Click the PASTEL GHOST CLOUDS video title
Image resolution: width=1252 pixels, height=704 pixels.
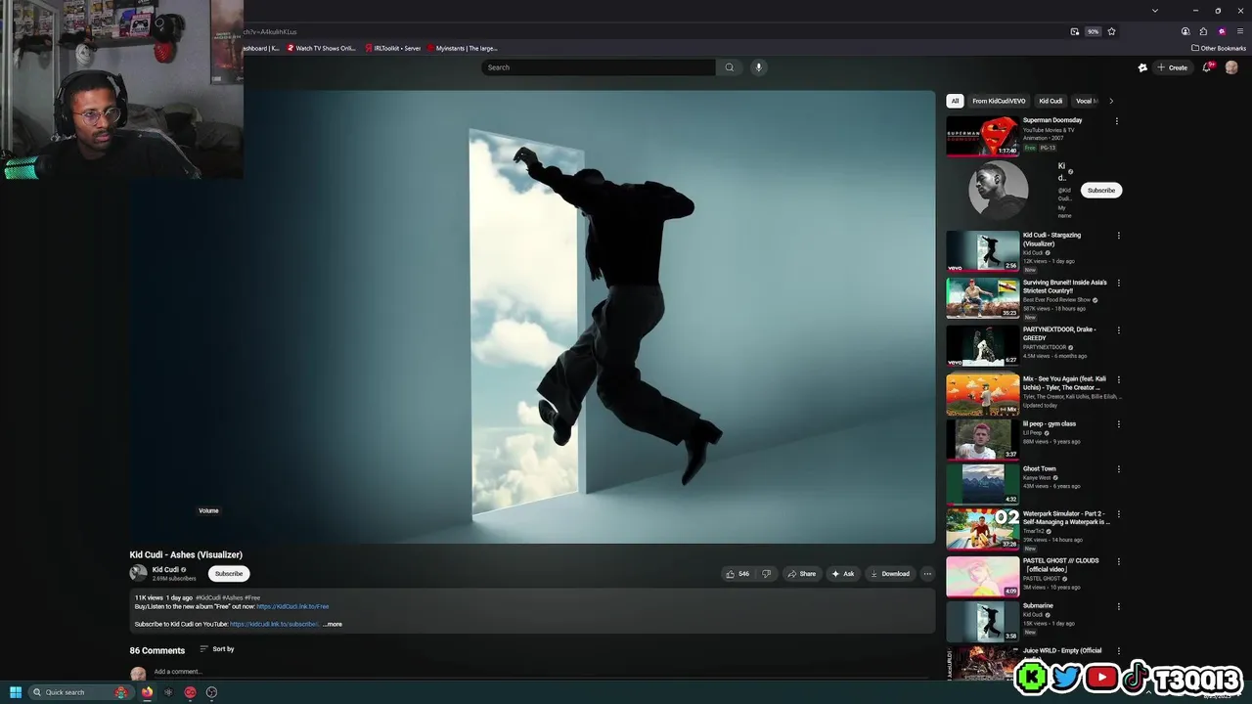tap(1061, 564)
